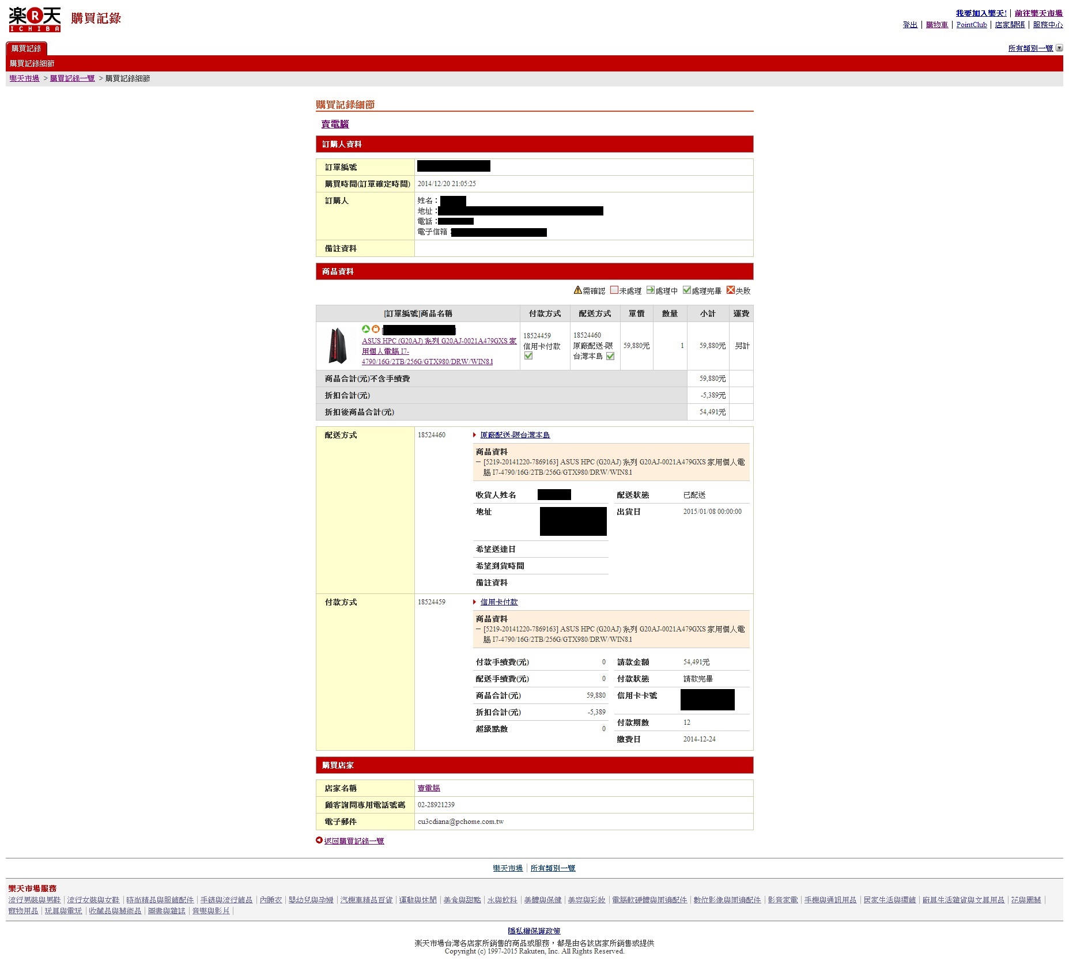The width and height of the screenshot is (1069, 961).
Task: Open 音樂與影片 category link
Action: (x=211, y=911)
